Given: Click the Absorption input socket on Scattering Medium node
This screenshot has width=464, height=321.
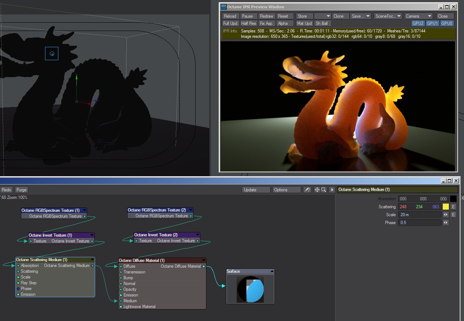Looking at the screenshot, I should click(18, 266).
